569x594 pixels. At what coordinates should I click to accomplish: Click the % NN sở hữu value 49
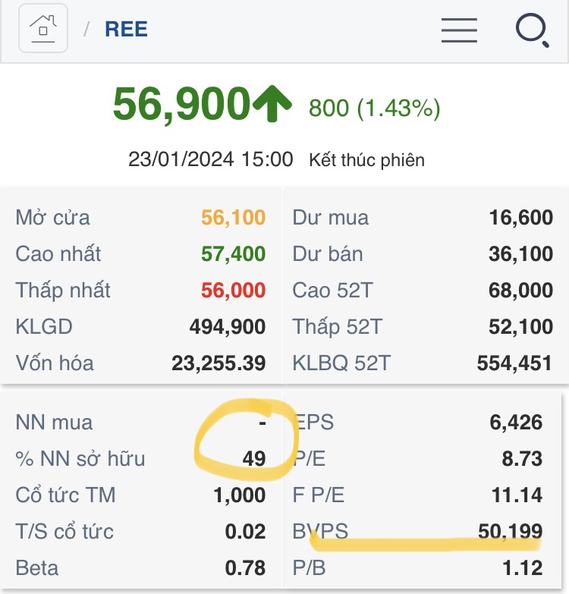(x=254, y=459)
